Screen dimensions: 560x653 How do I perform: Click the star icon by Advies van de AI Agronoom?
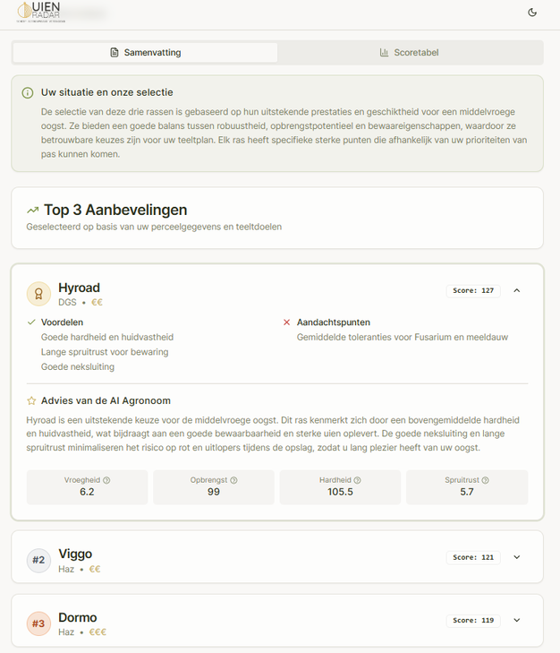pos(31,400)
